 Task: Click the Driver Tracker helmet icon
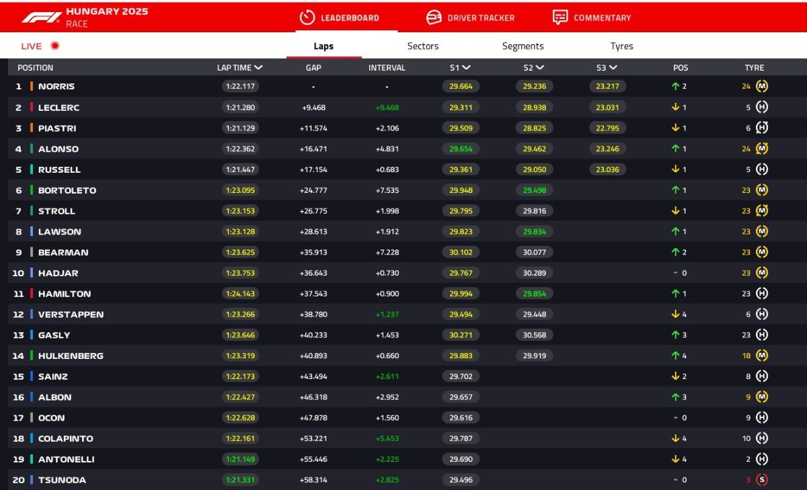(x=434, y=17)
